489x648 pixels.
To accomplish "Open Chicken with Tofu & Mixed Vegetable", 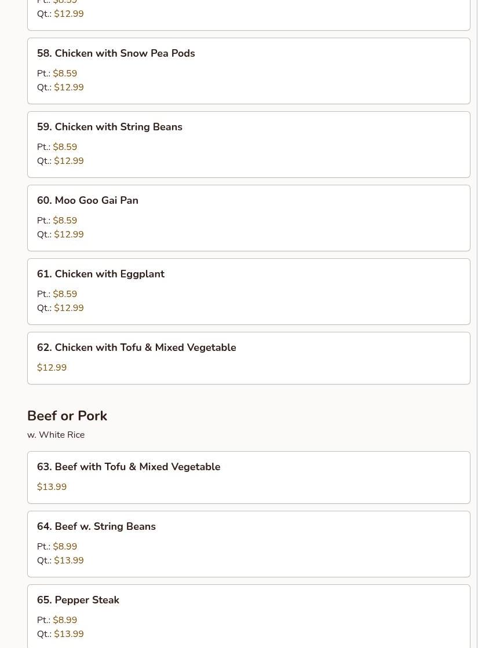I will [136, 347].
